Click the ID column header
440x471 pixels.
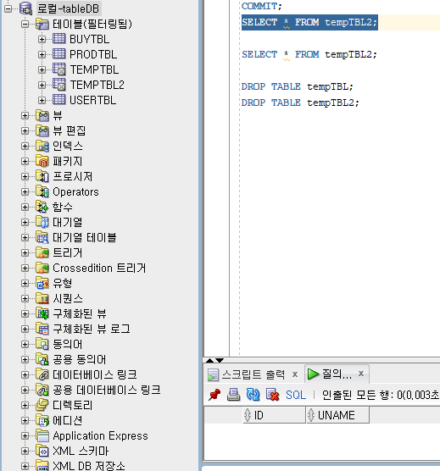[274, 415]
